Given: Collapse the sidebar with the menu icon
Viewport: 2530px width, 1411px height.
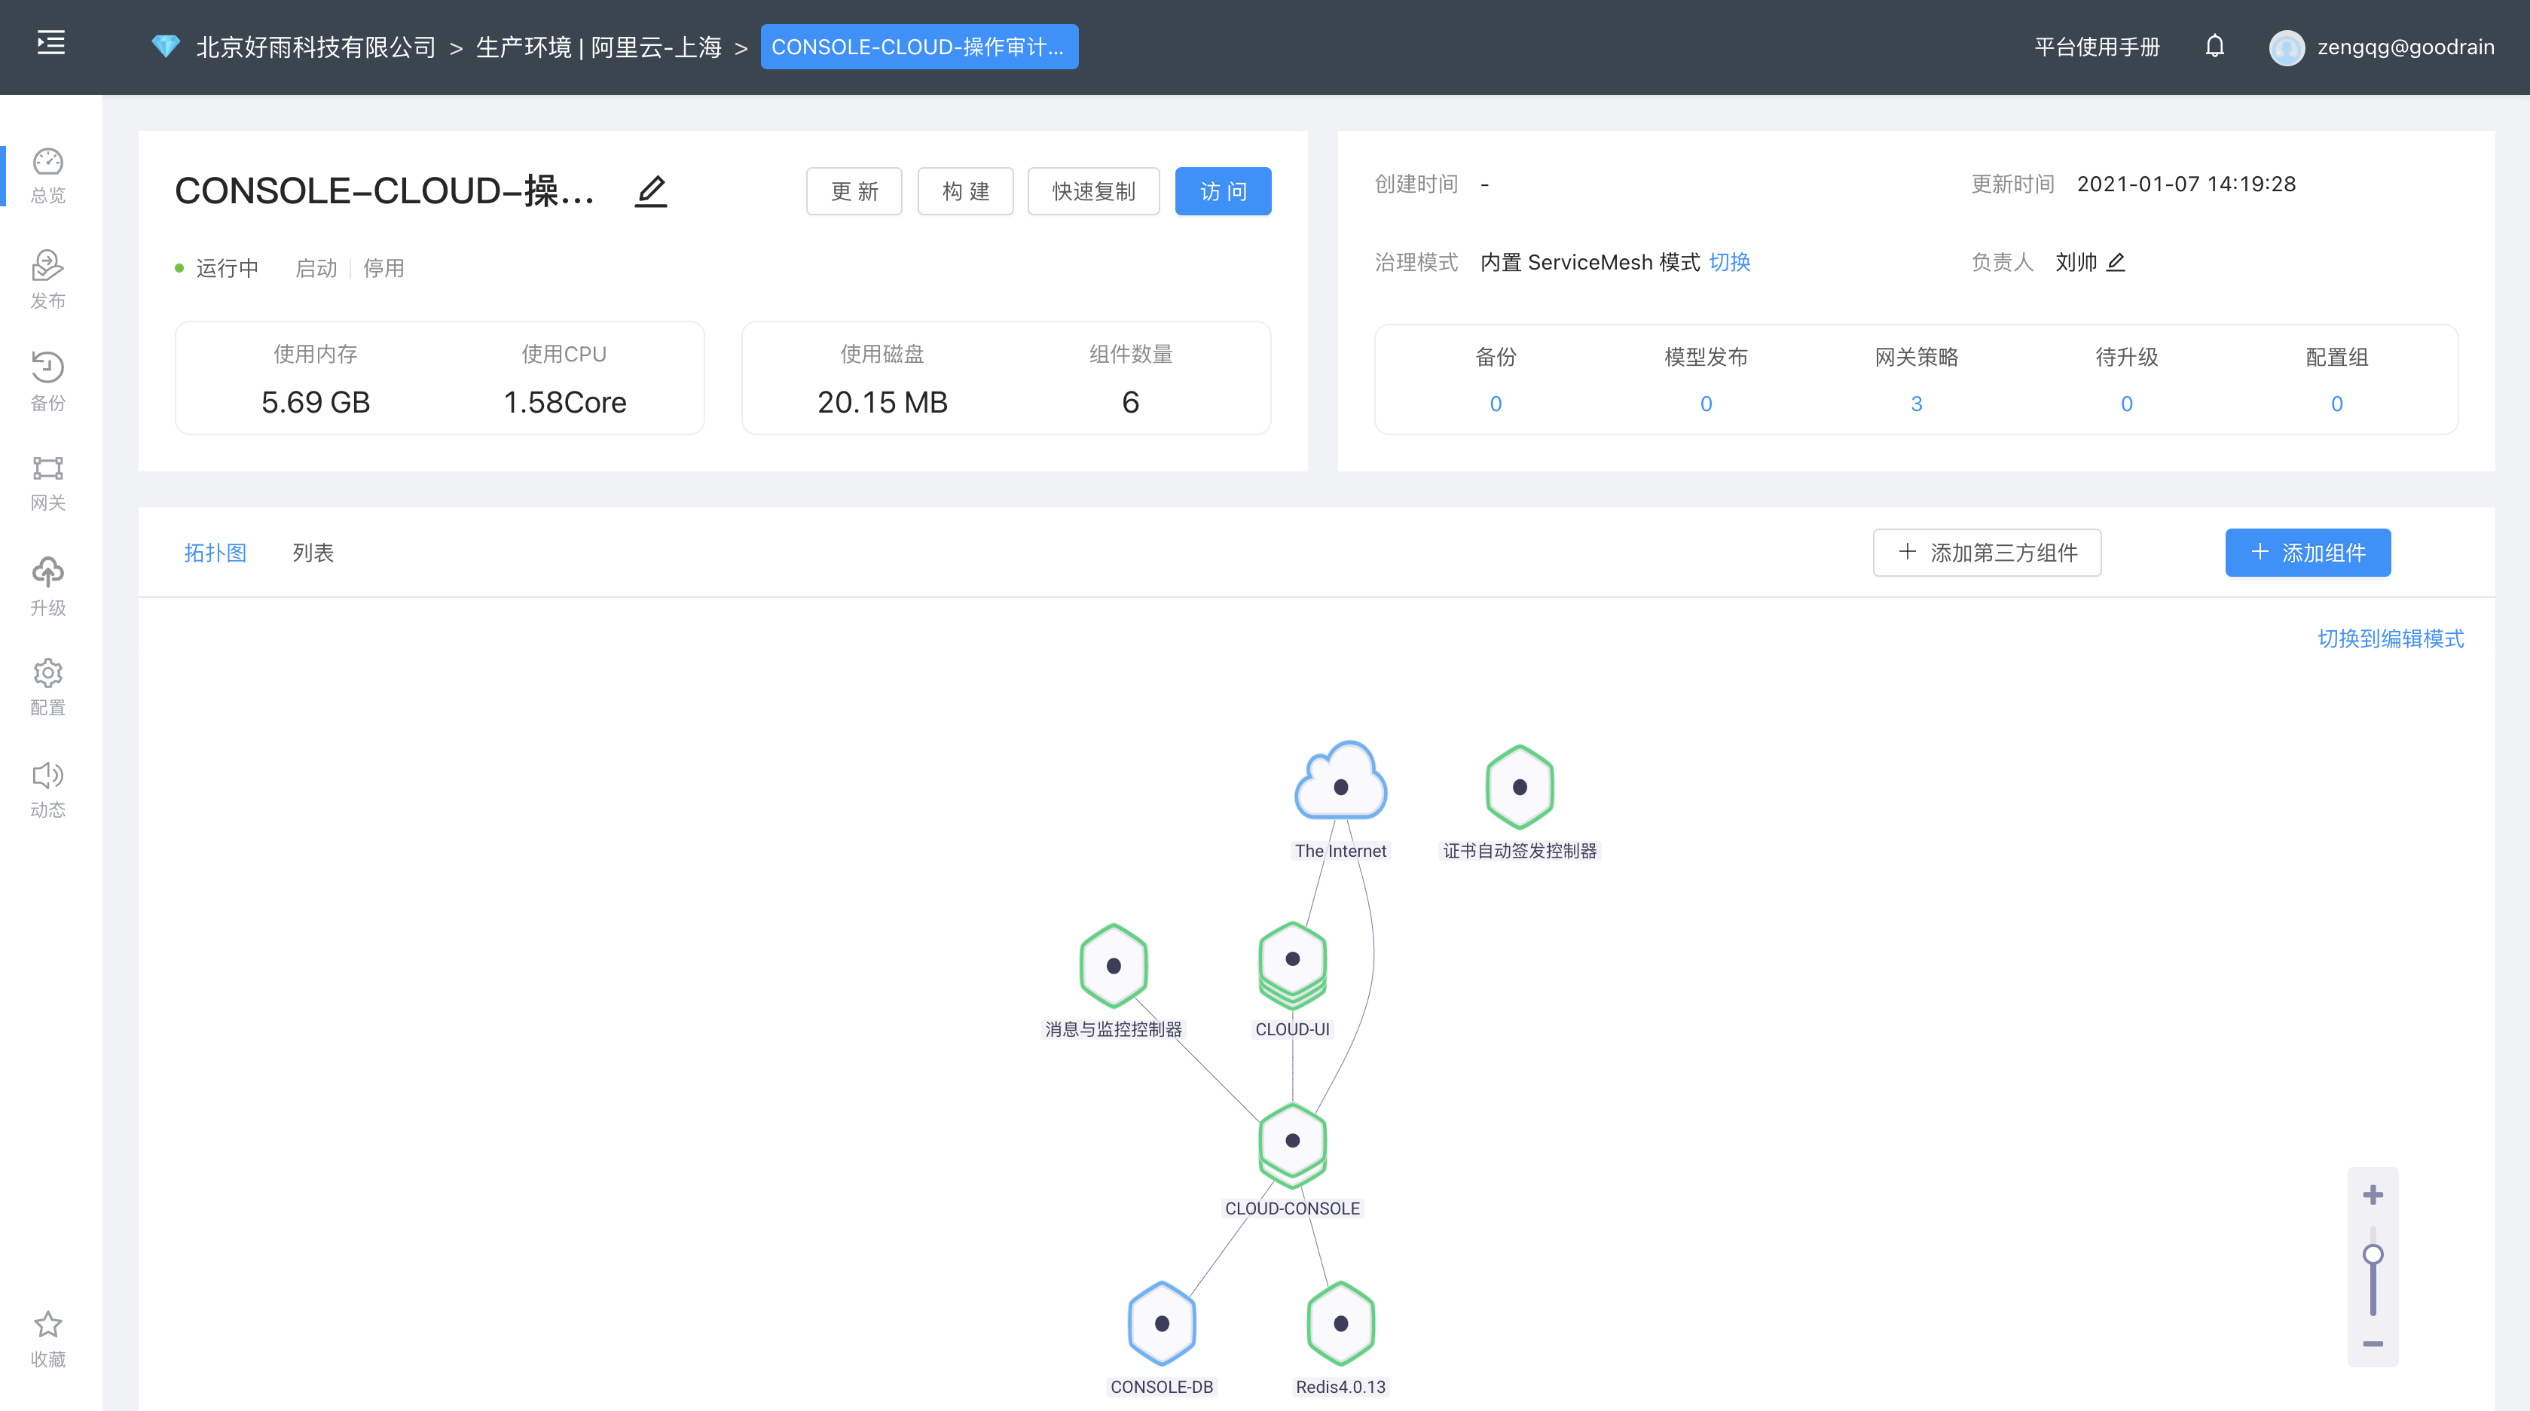Looking at the screenshot, I should tap(51, 42).
